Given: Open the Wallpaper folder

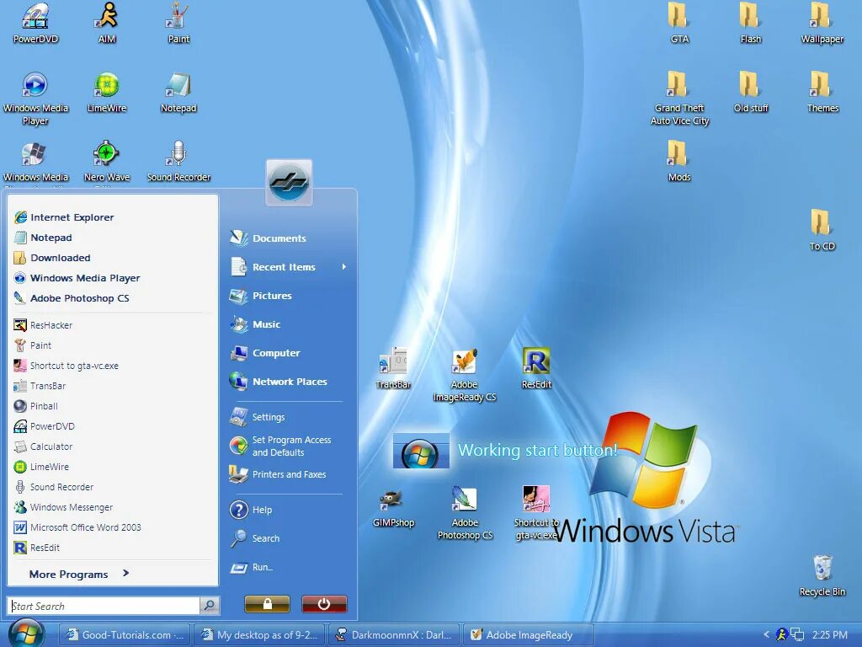Looking at the screenshot, I should pyautogui.click(x=822, y=24).
